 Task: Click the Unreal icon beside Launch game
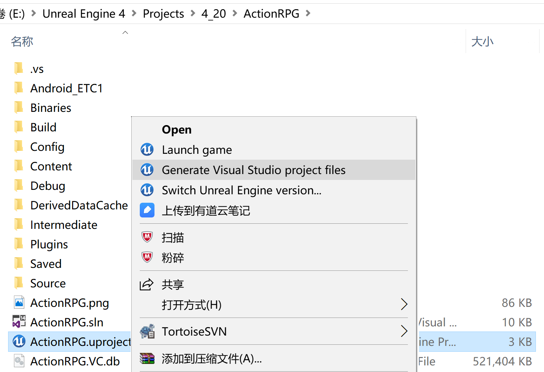point(147,150)
